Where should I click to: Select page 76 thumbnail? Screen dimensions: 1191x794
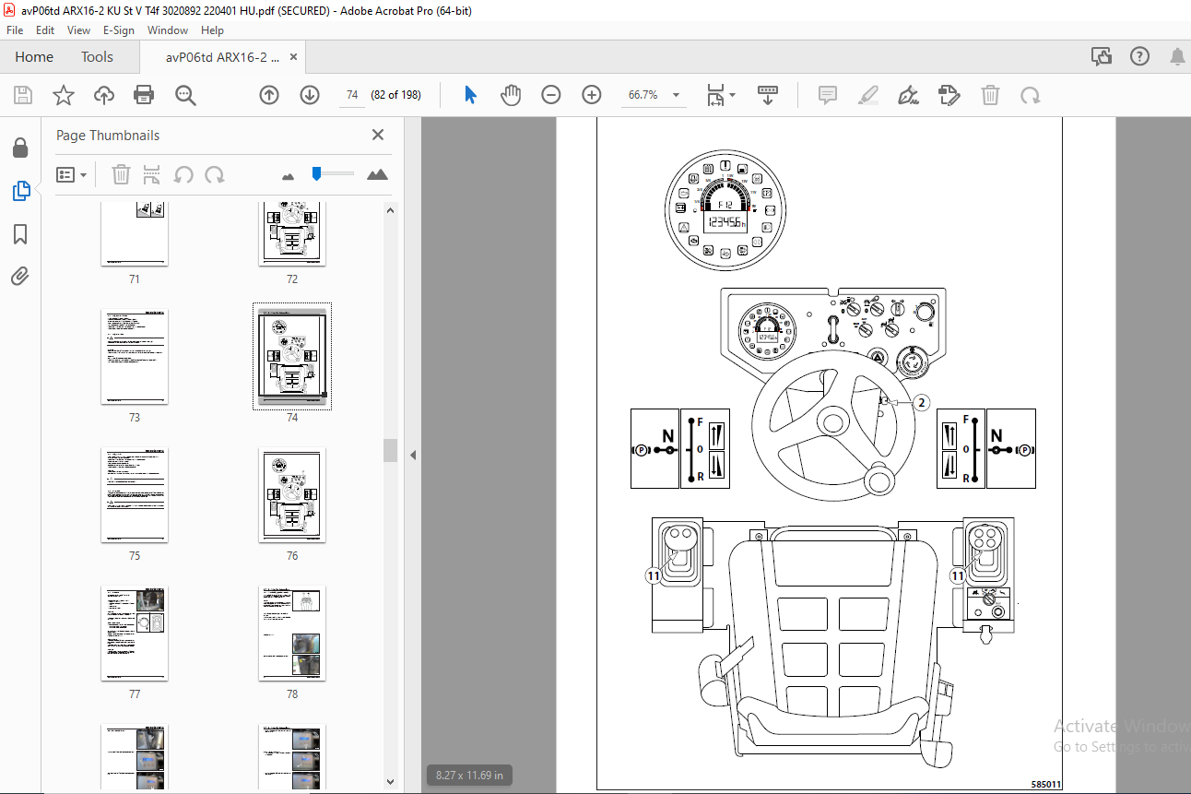click(292, 495)
